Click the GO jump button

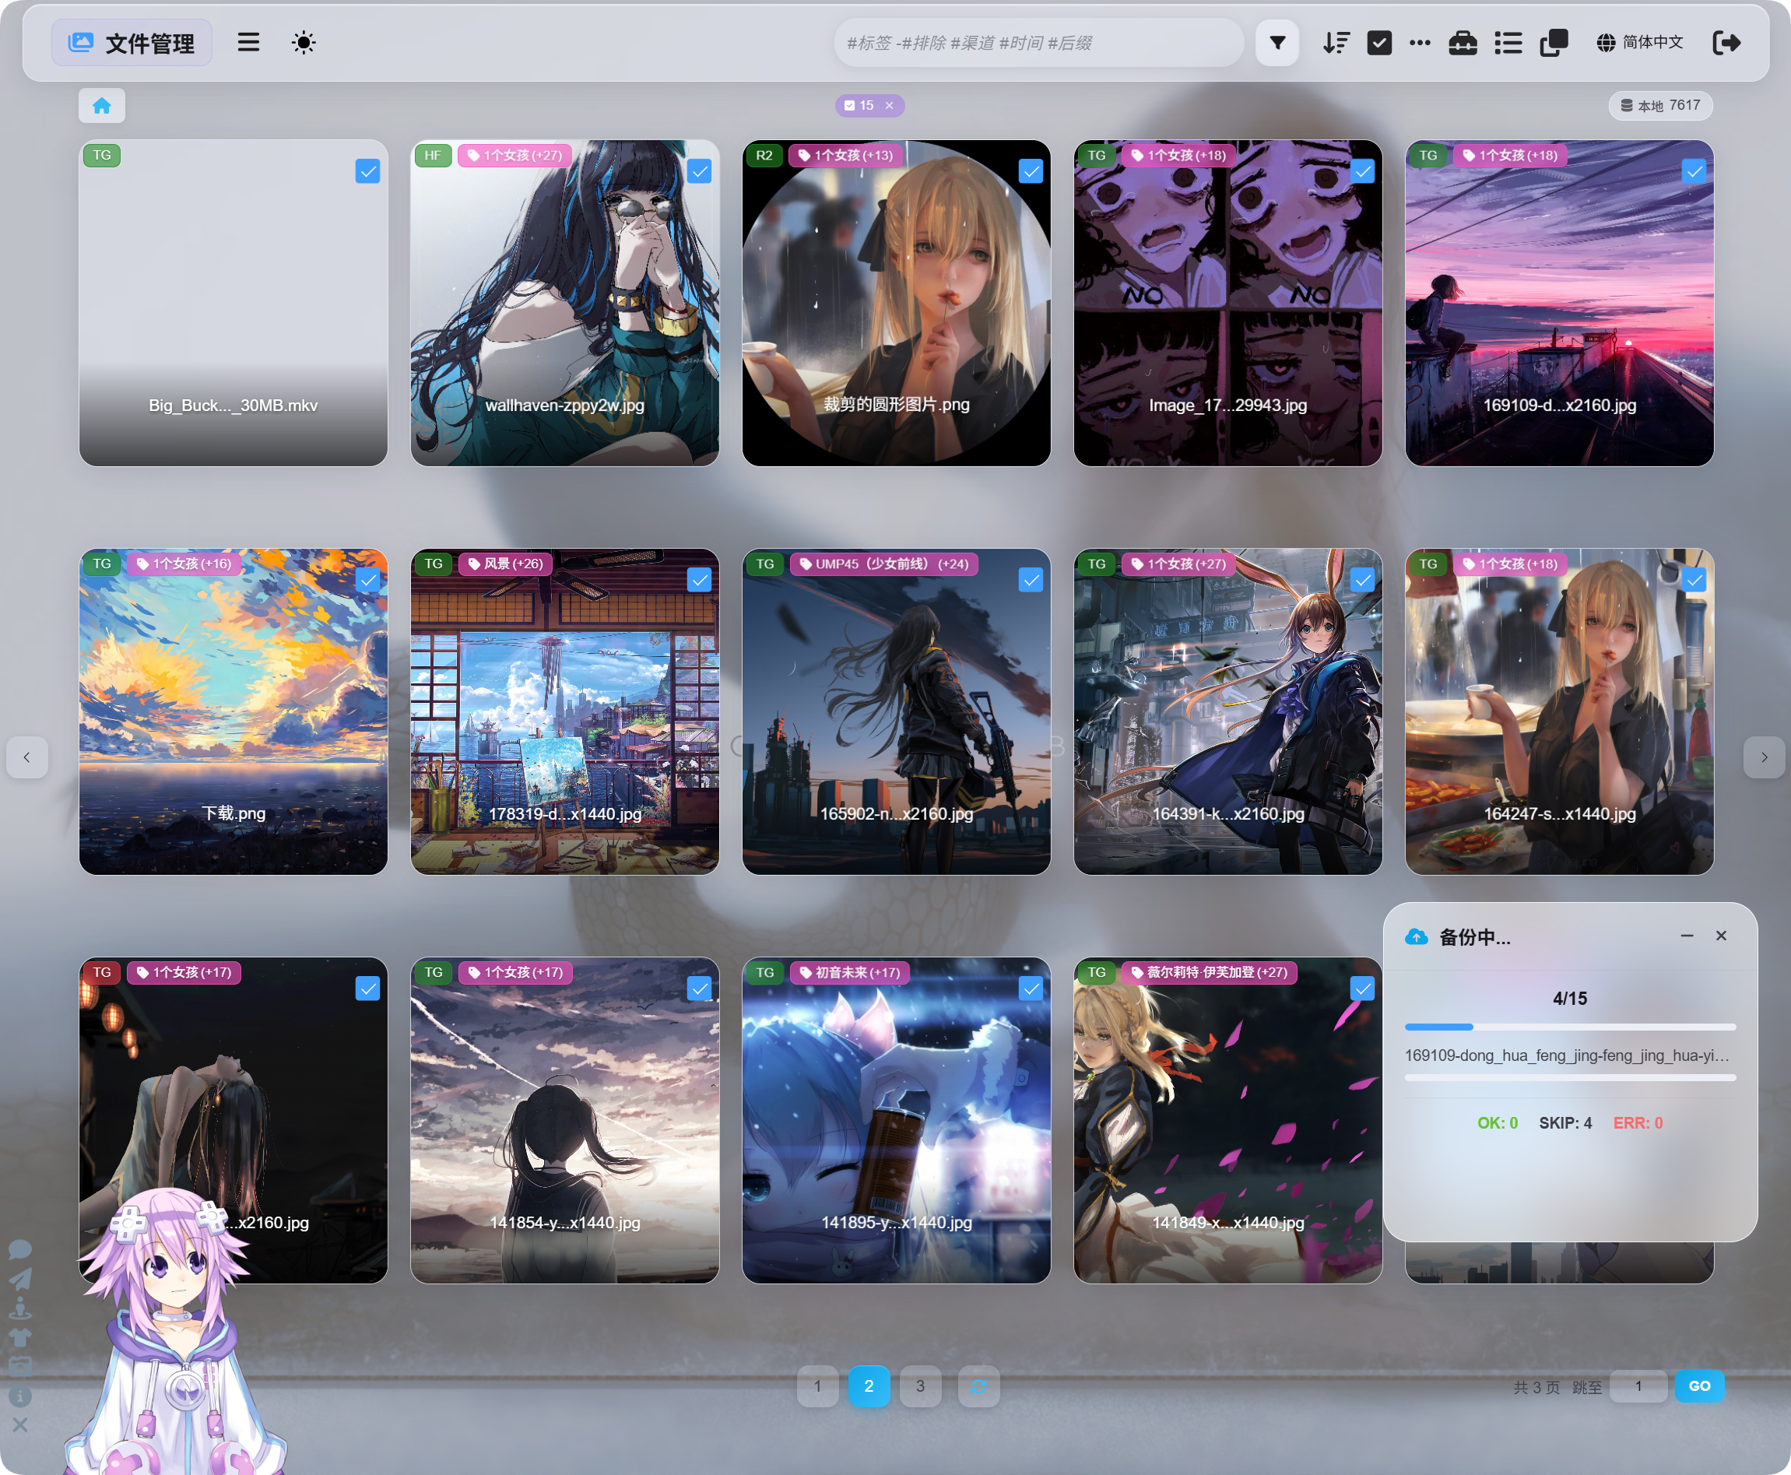pos(1699,1385)
